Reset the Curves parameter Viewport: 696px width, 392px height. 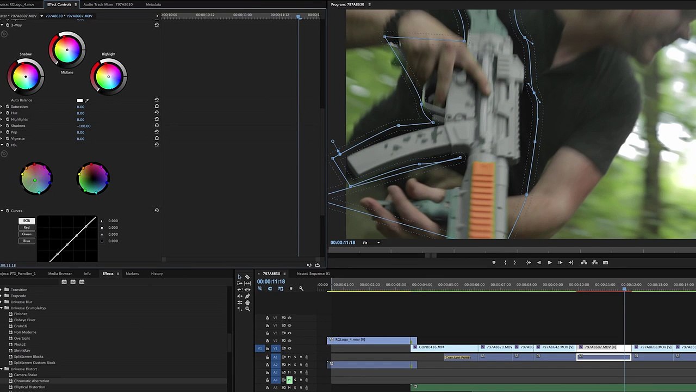pos(157,210)
